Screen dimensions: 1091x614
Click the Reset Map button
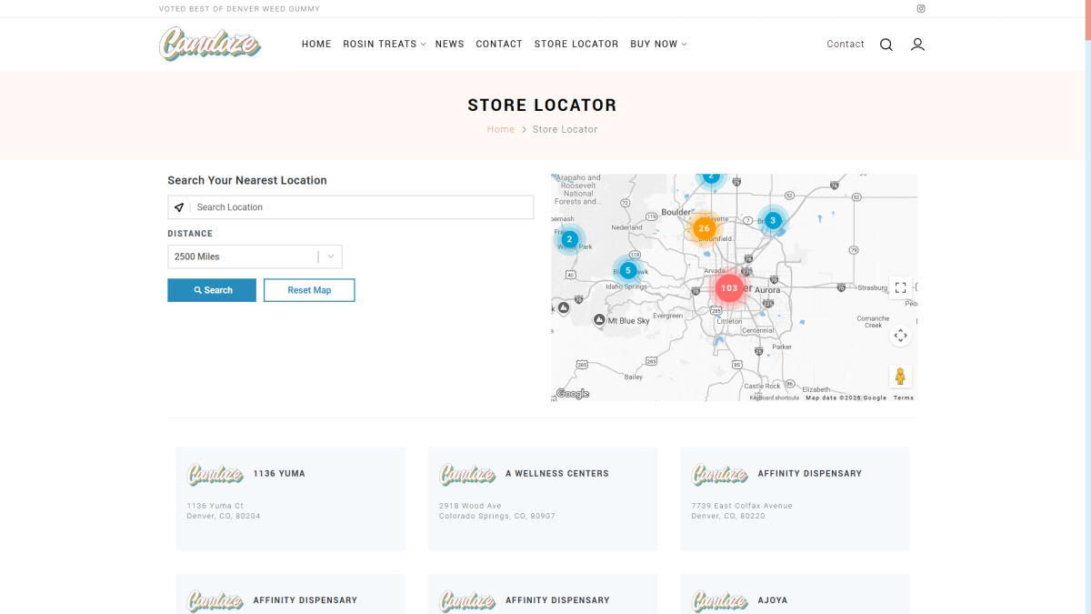(309, 290)
